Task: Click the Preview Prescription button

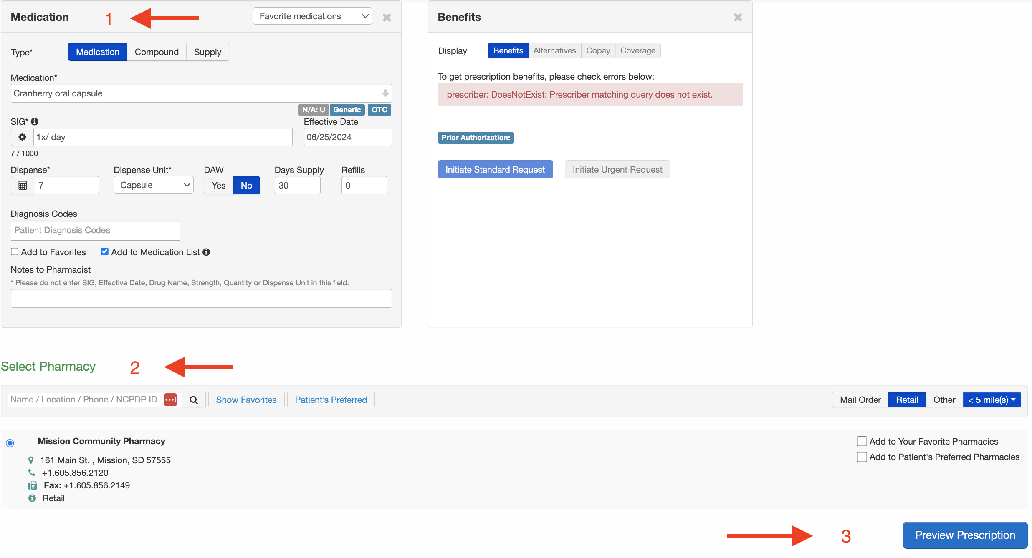Action: (x=963, y=534)
